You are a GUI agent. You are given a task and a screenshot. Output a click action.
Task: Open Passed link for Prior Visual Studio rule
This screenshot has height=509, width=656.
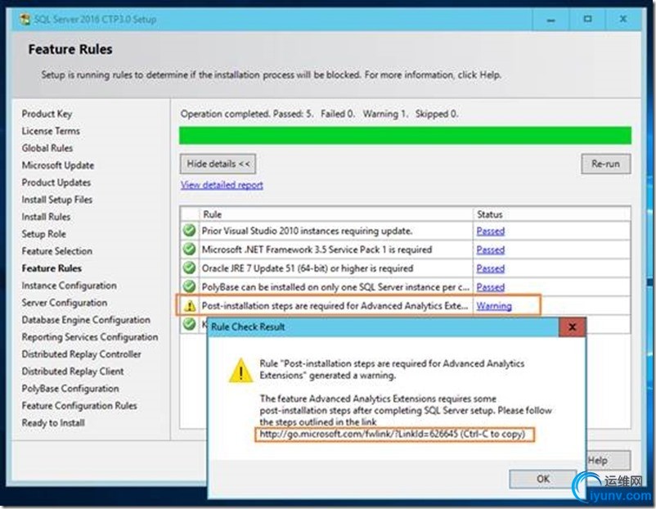click(x=490, y=231)
